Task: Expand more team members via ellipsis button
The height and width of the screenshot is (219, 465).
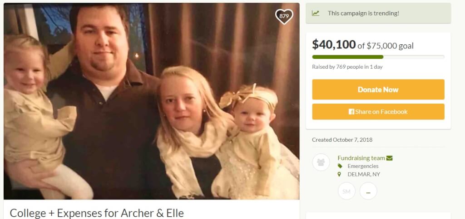Action: click(368, 191)
